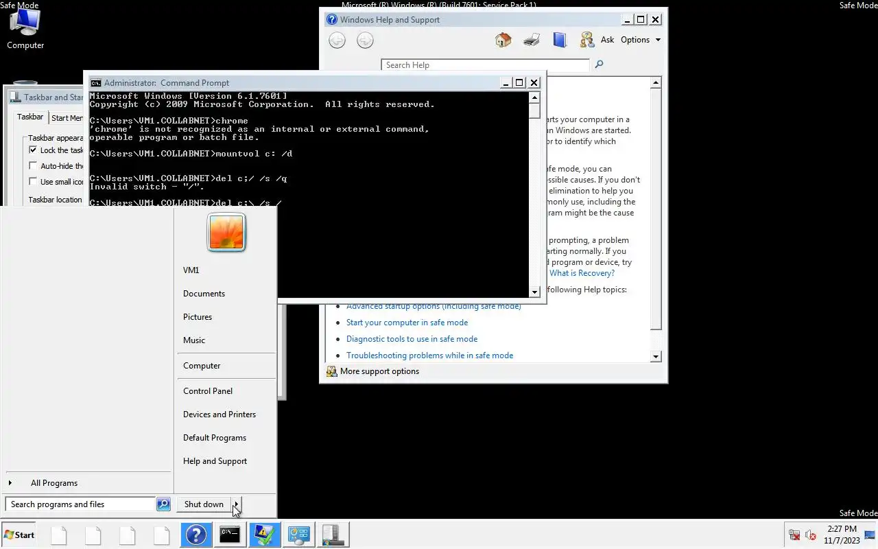The image size is (878, 549).
Task: Click the taskbar clock showing 2:27 PM
Action: coord(842,535)
